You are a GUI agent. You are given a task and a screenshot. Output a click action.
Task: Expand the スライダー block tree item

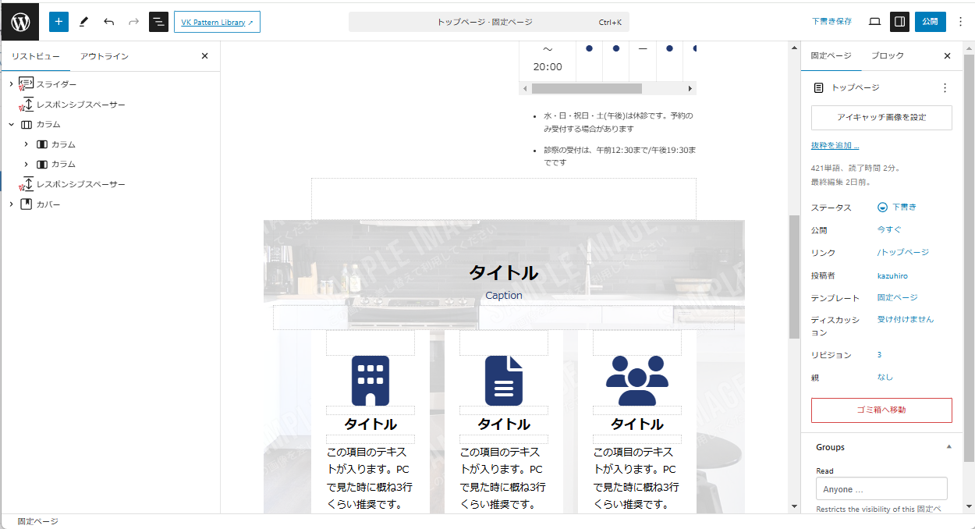[11, 84]
